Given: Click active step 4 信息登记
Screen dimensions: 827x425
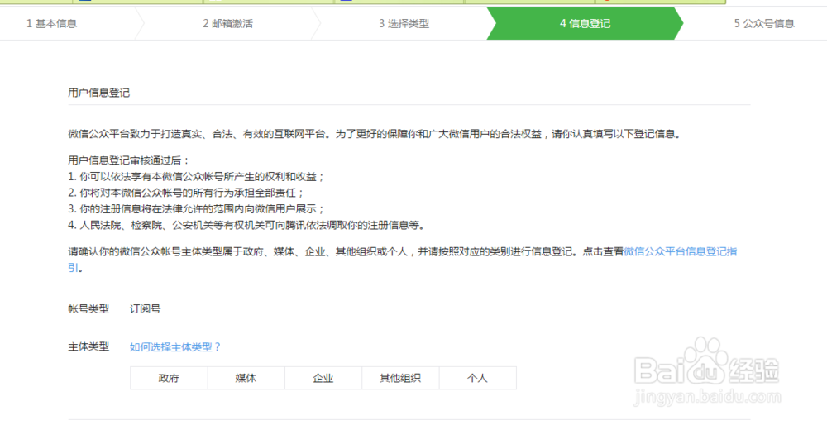Looking at the screenshot, I should point(585,24).
